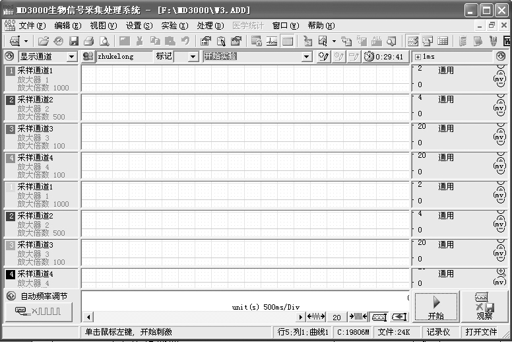Click 记录仪 in status bar
The width and height of the screenshot is (512, 342).
coord(439,332)
